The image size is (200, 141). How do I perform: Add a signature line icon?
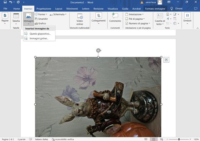[176, 14]
